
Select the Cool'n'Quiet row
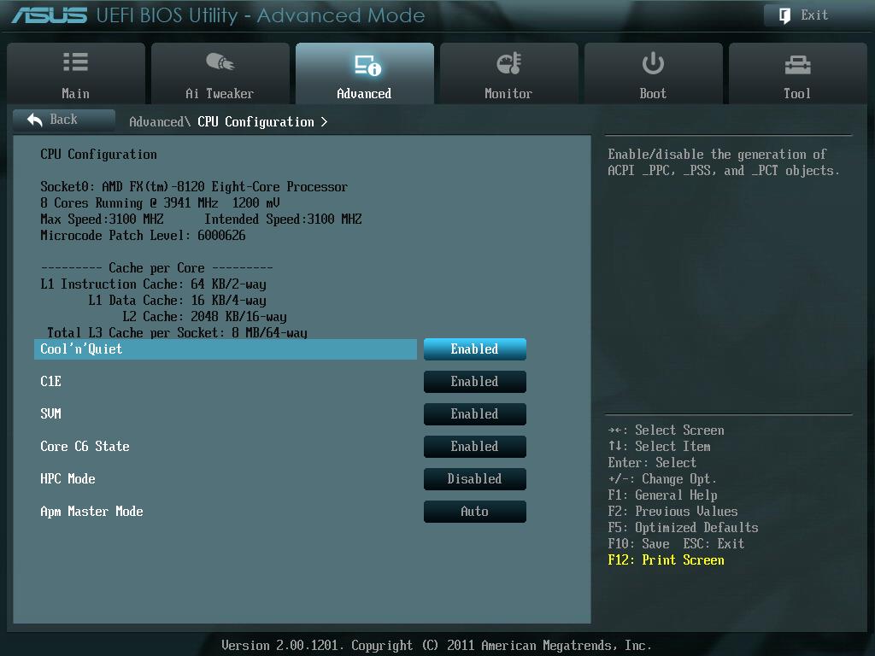pos(226,349)
